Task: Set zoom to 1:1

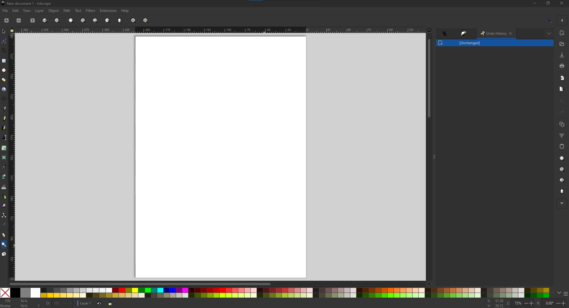Action: (33, 20)
